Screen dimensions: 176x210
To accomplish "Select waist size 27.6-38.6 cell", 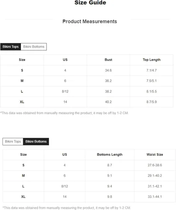I will pos(155,165).
